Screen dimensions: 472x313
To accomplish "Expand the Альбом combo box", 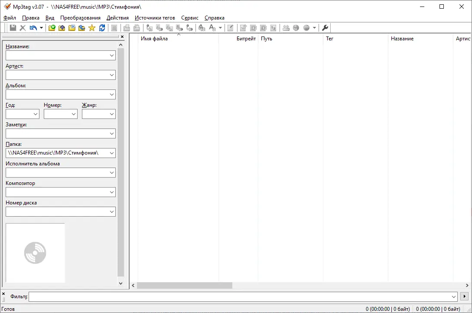I will tap(112, 95).
